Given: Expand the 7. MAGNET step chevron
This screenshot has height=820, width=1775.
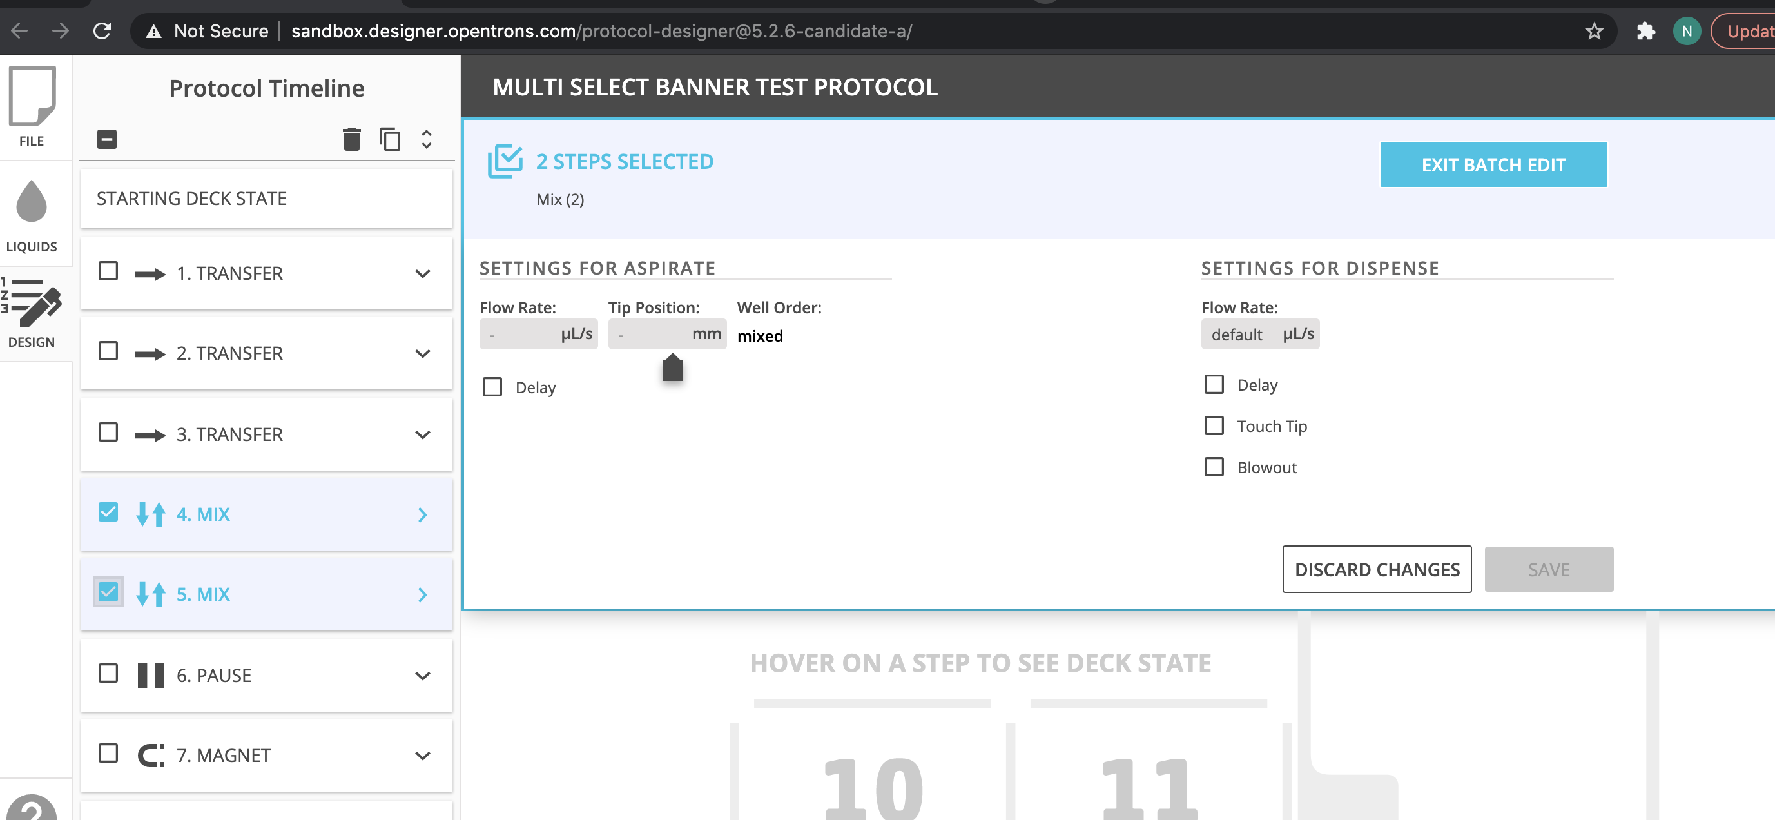Looking at the screenshot, I should pos(422,756).
